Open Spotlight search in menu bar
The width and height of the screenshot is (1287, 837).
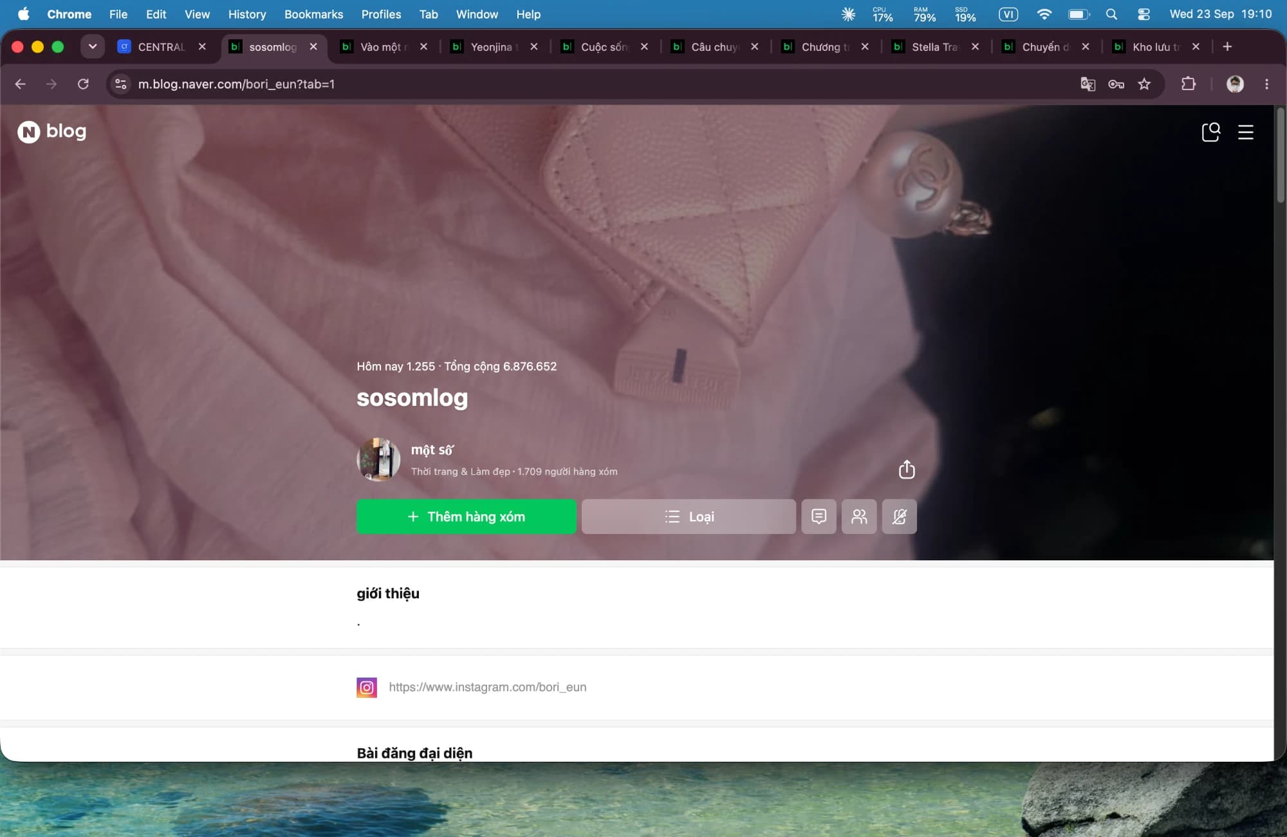coord(1111,14)
